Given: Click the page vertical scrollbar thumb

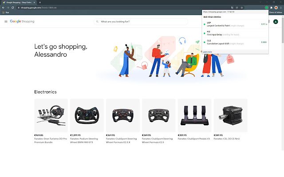Looking at the screenshot, I should pos(283,30).
